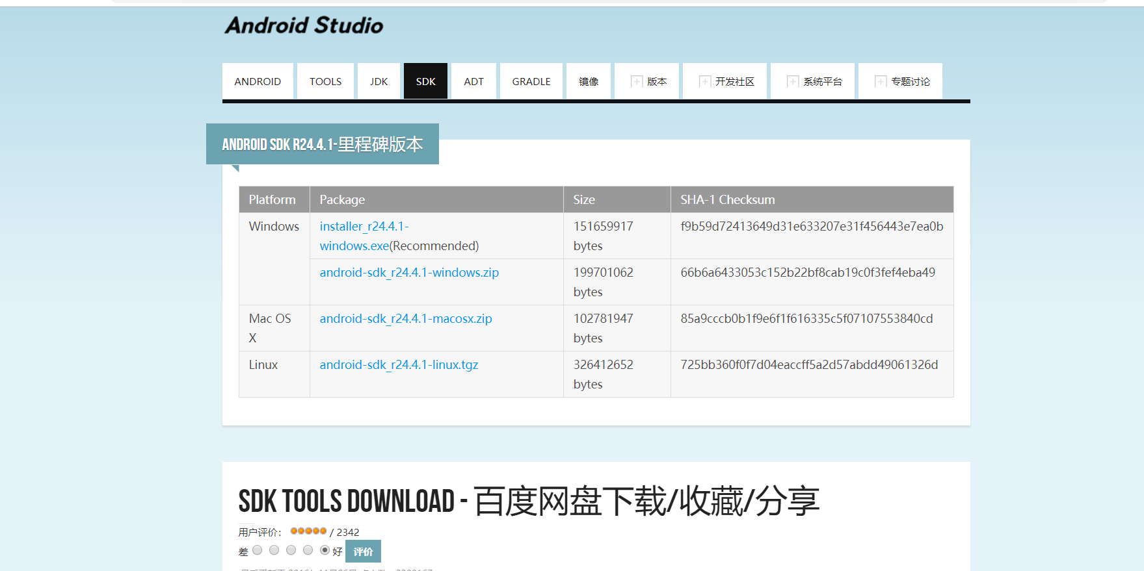Viewport: 1144px width, 571px height.
Task: Switch to the JDK tab
Action: [379, 81]
